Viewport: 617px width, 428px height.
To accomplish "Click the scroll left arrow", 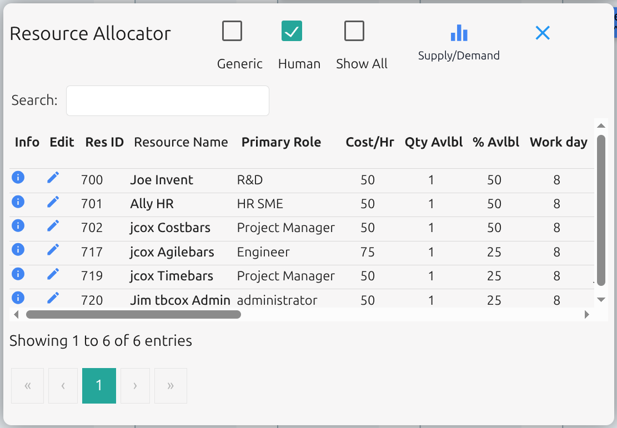I will pos(16,314).
